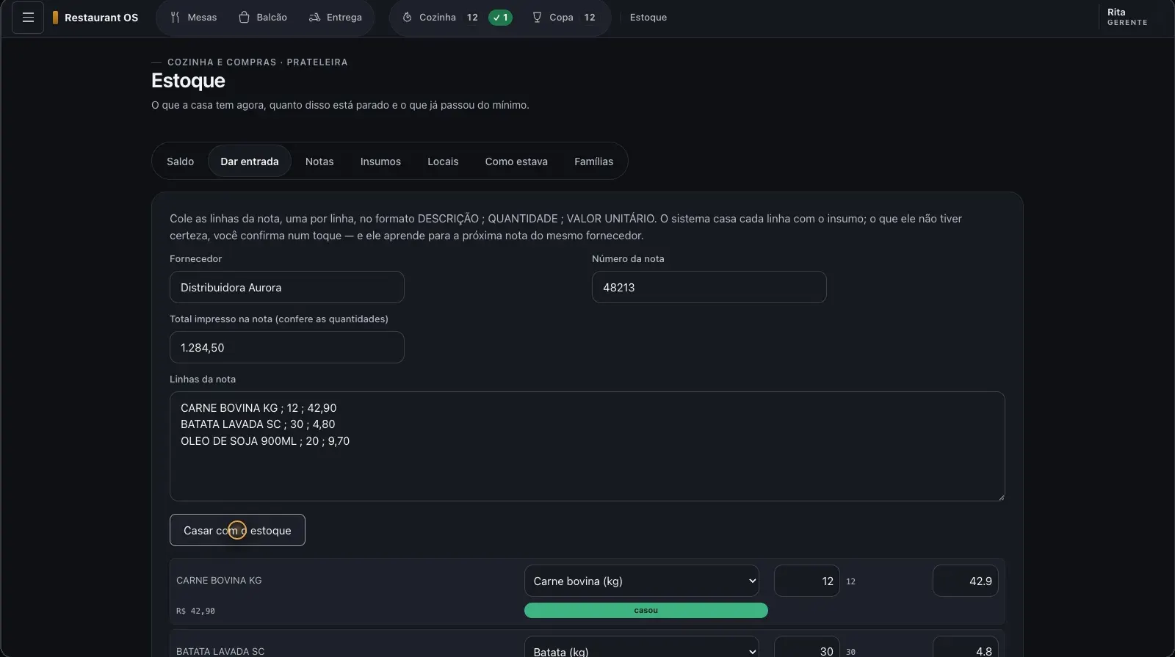Click the Número da nota field

pos(709,287)
